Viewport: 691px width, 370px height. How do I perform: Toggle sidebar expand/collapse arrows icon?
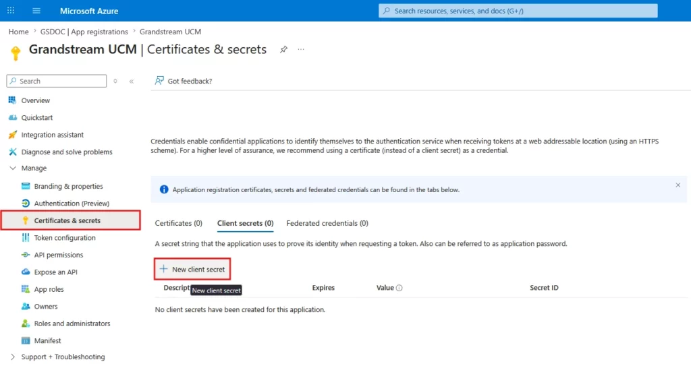tap(115, 81)
